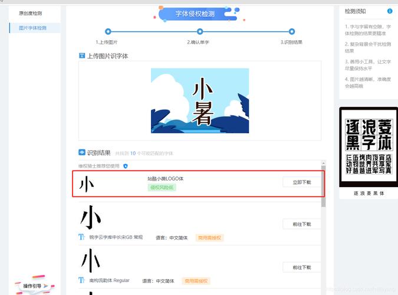The width and height of the screenshot is (398, 295).
Task: Click the 上传图片识字体 heading icon
Action: pyautogui.click(x=82, y=55)
